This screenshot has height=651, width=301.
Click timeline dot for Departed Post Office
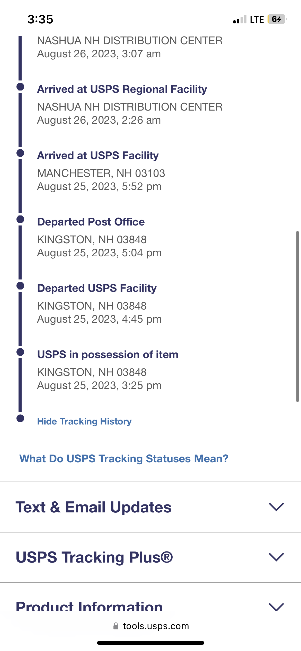(20, 219)
